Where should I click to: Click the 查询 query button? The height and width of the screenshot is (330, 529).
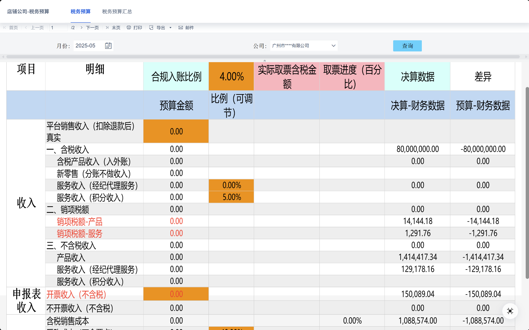(x=407, y=46)
